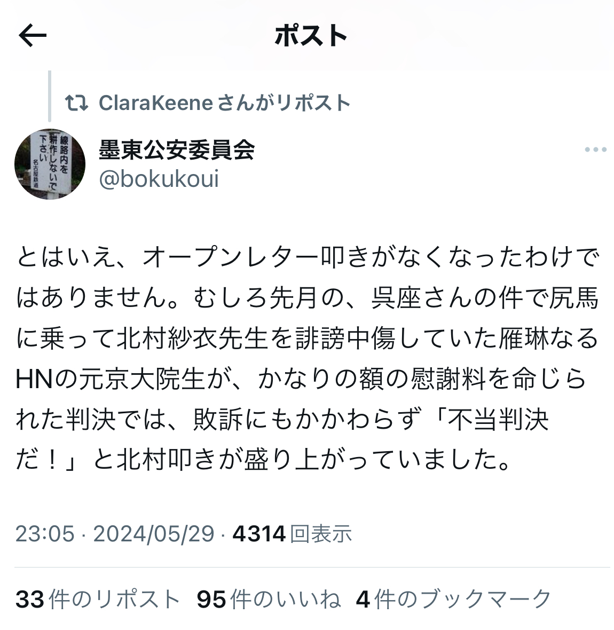Screen dimensions: 614x630
Task: Click the final line ending 盛り上がっていました
Action: [263, 460]
